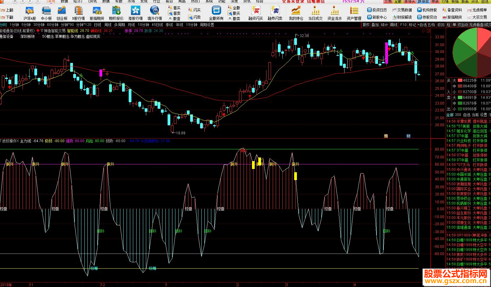
Task: Click the 普买 normal buy icon
Action: click(x=174, y=8)
